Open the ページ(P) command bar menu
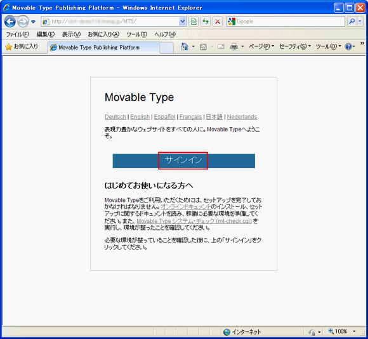Screen dimensions: 368x339 click(261, 46)
